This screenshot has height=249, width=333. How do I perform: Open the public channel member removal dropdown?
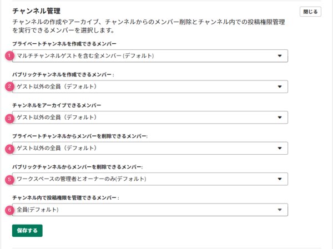150,179
